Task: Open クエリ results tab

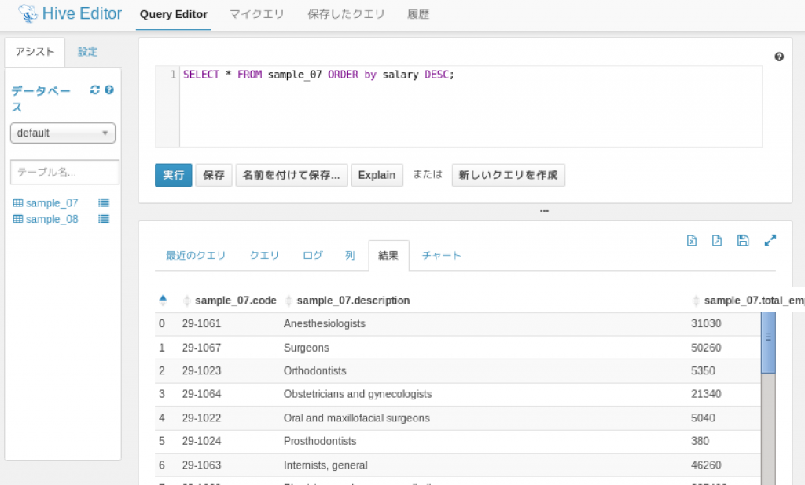Action: tap(264, 255)
